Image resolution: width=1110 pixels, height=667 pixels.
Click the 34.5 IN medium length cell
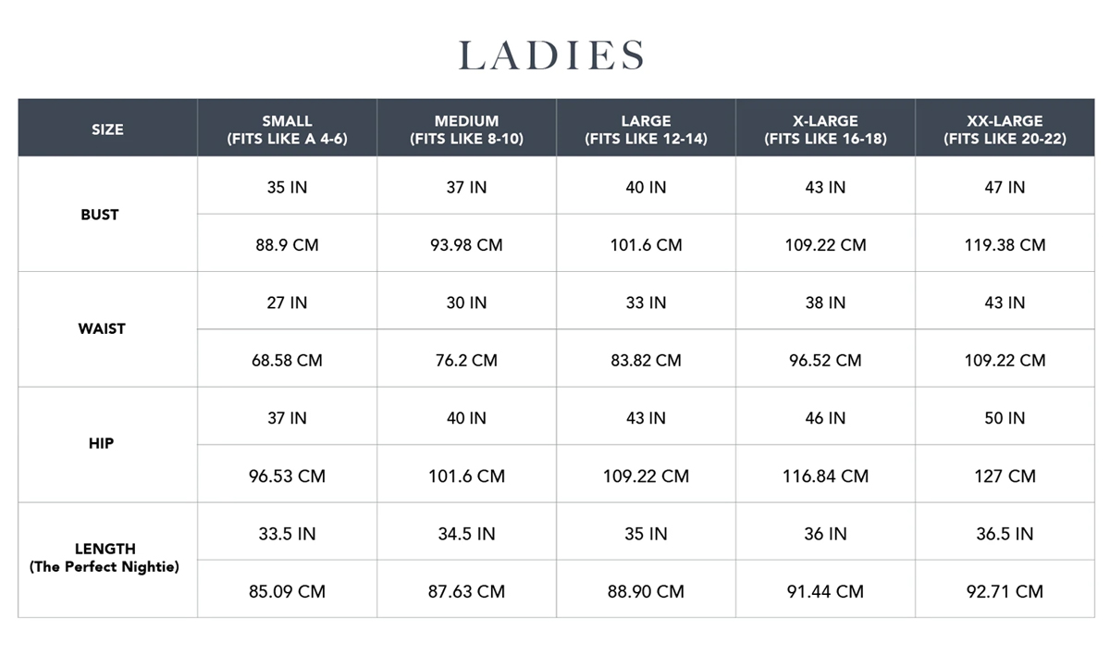(466, 534)
